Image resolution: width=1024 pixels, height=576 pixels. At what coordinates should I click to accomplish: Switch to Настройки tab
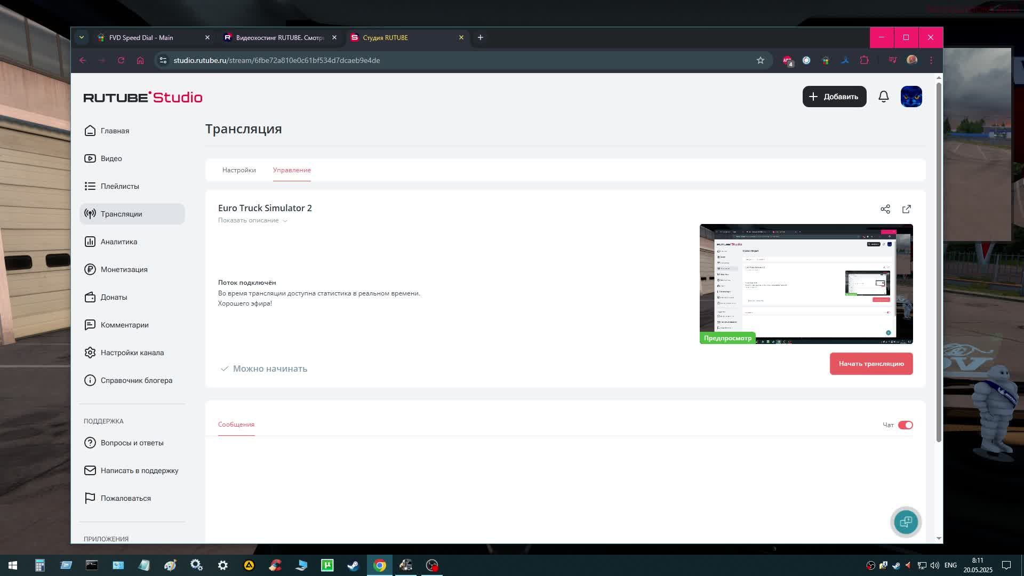(239, 170)
